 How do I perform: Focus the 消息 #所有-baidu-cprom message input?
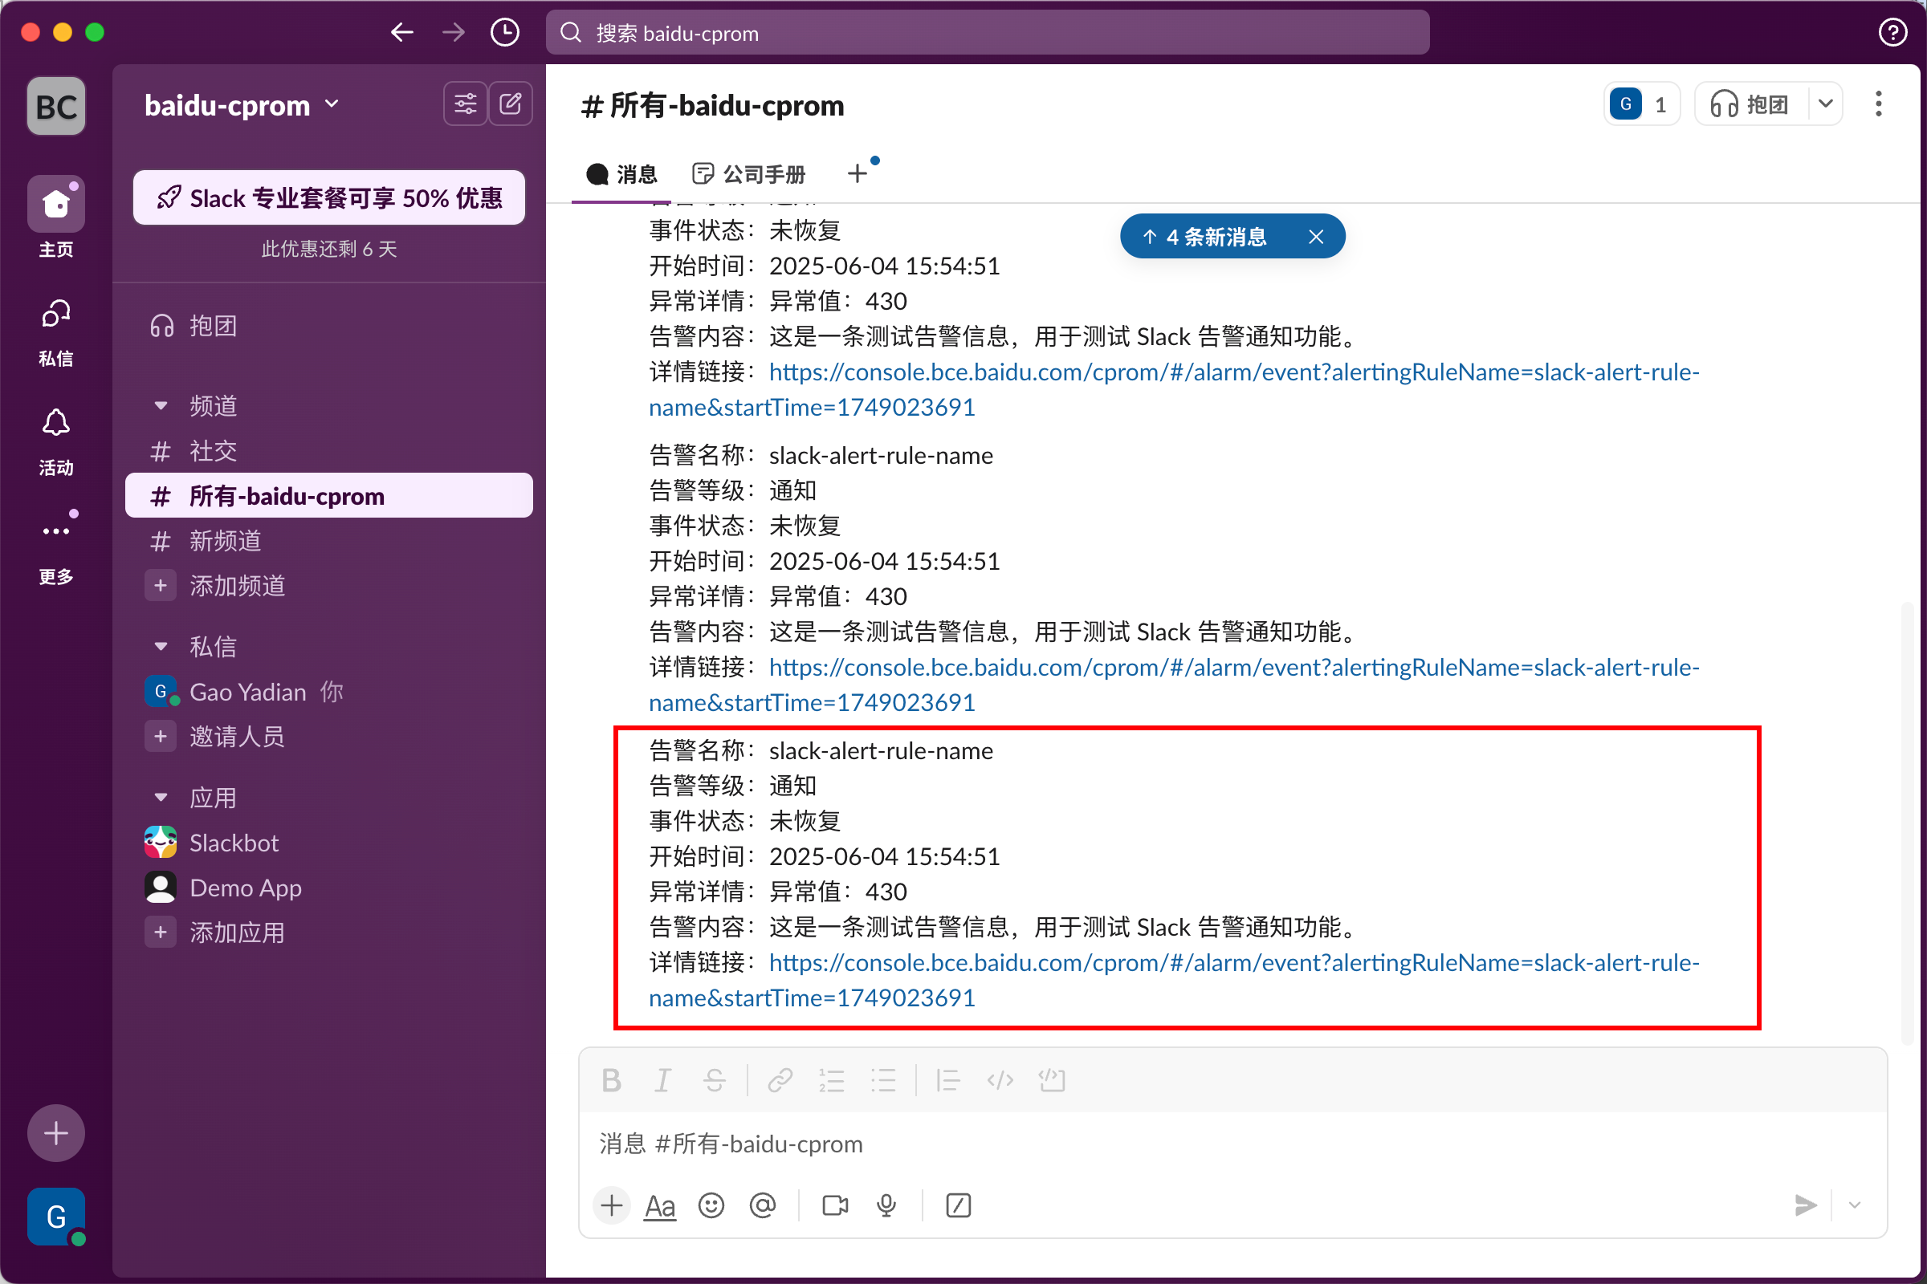click(1232, 1144)
